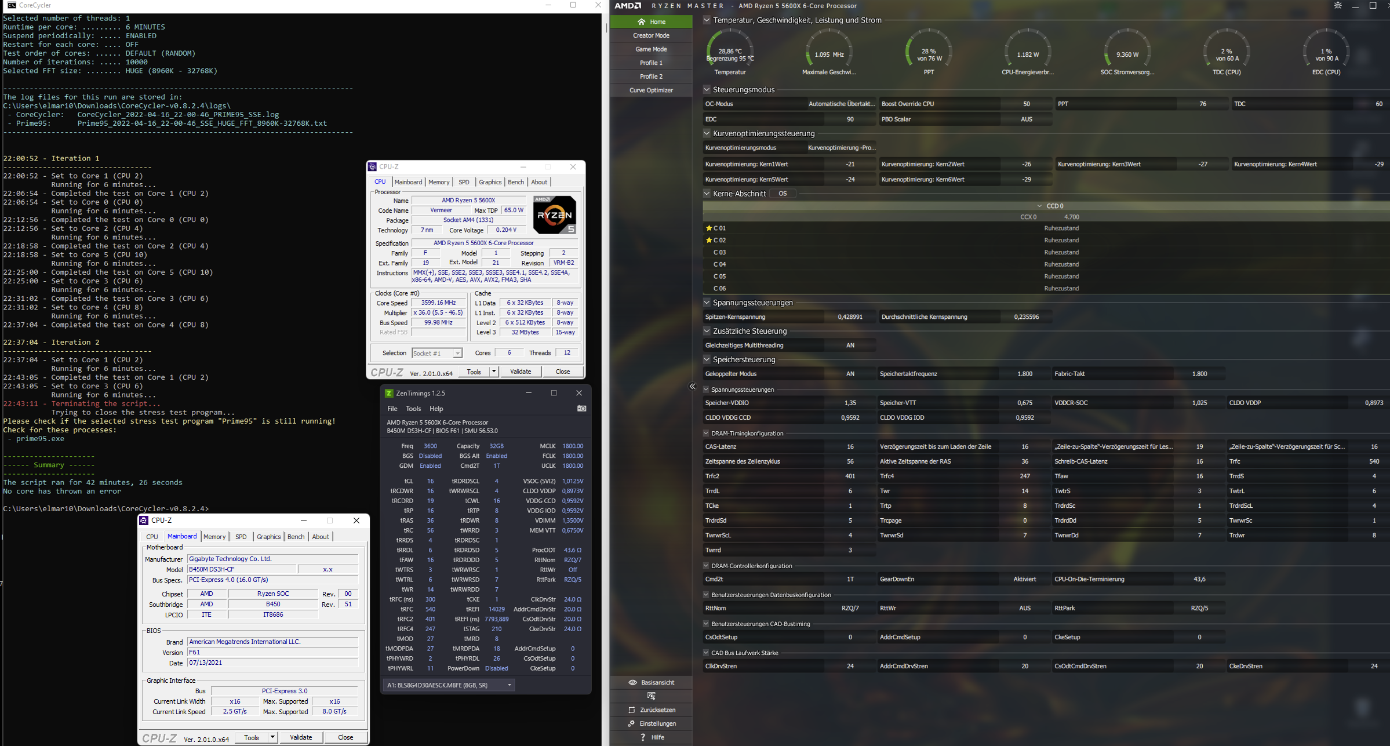Collapse the Ryzen Master sidebar with the double-arrow
1390x746 pixels.
(692, 387)
